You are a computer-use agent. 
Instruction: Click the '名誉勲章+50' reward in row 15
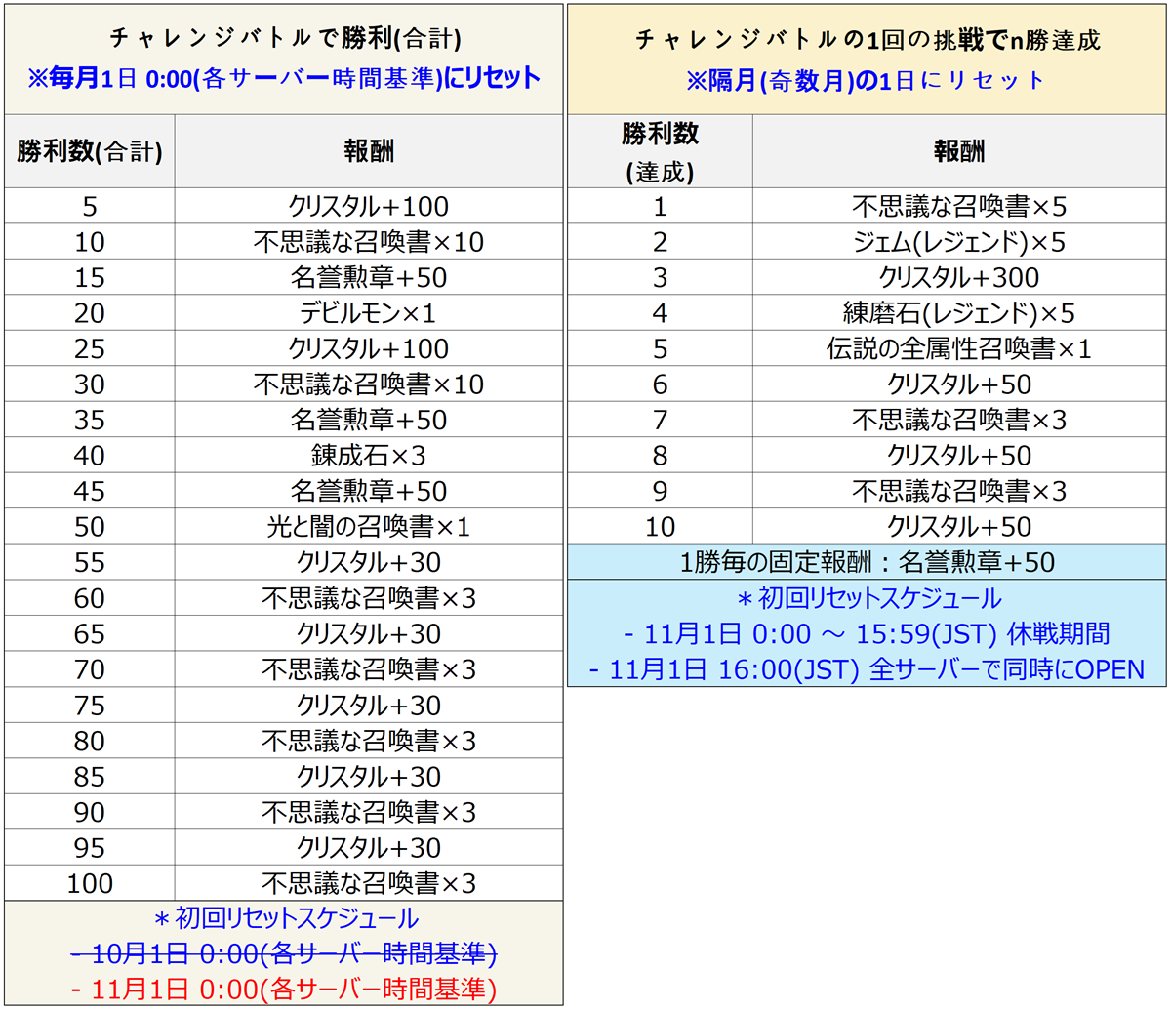click(x=369, y=278)
